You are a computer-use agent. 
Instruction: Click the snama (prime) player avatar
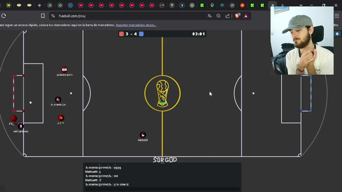tap(58, 99)
